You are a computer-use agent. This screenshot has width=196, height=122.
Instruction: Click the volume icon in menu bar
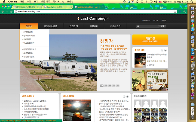pos(156,2)
